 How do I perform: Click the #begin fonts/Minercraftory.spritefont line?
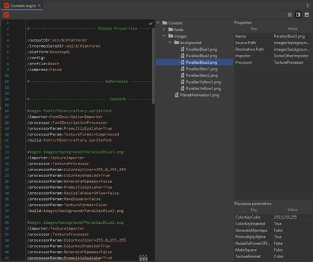click(x=69, y=111)
